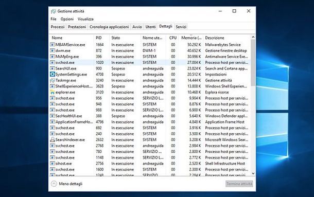Open the File menu
The width and height of the screenshot is (314, 197).
click(53, 19)
